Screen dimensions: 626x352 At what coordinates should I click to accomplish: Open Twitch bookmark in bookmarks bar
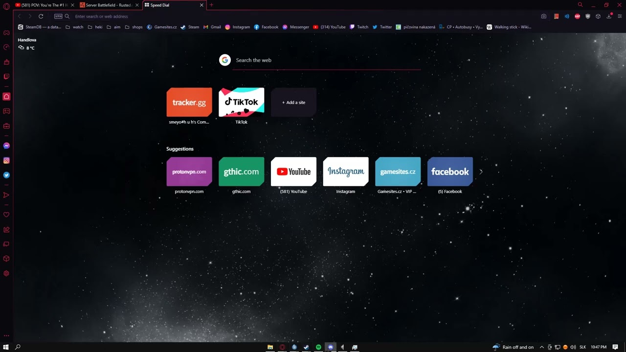(359, 27)
